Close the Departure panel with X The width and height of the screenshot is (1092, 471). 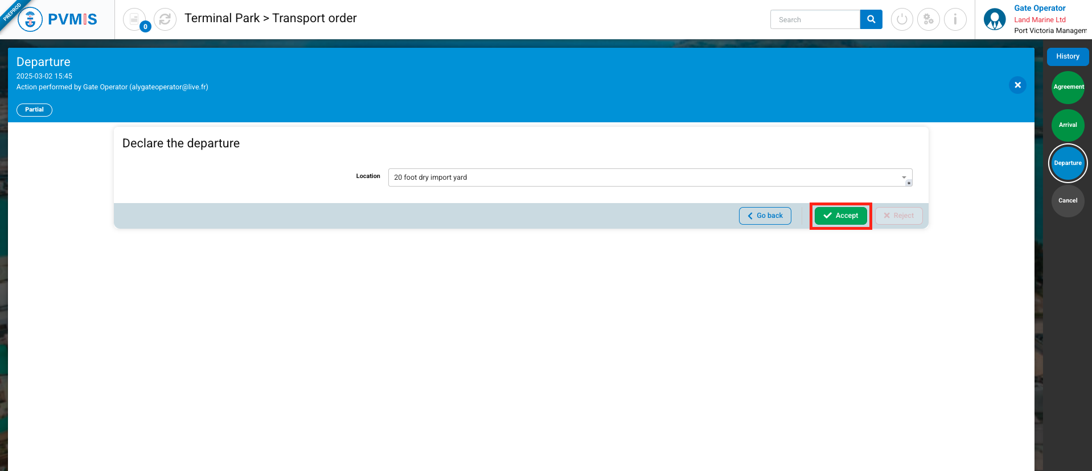click(x=1017, y=85)
